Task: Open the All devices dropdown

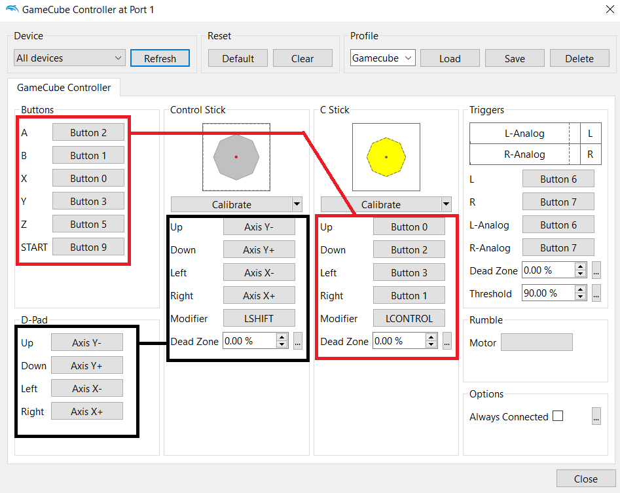Action: click(69, 58)
